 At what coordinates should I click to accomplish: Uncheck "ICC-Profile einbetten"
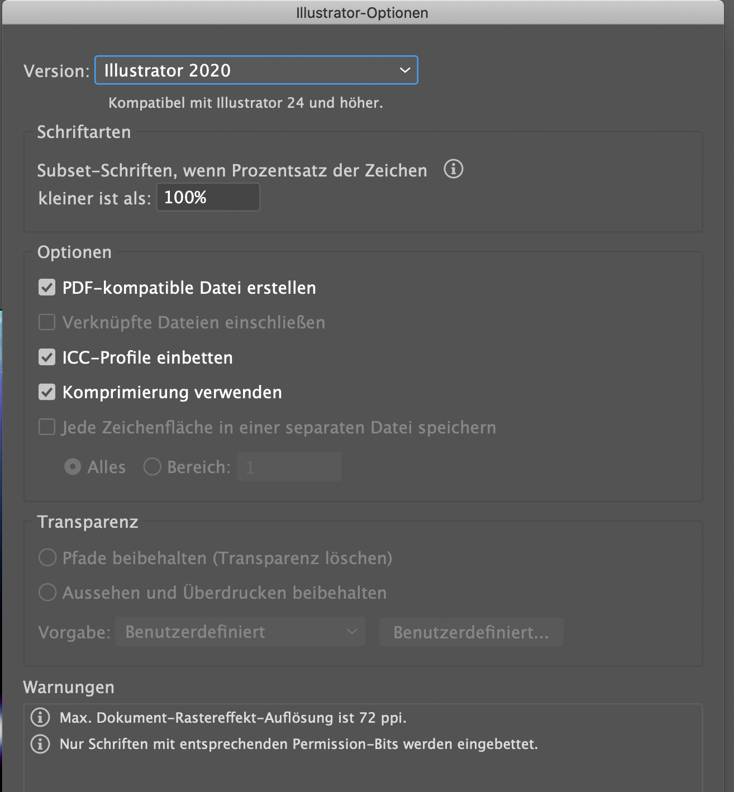point(47,357)
